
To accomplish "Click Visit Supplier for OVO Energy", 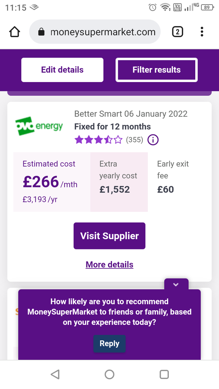I will pos(109,236).
